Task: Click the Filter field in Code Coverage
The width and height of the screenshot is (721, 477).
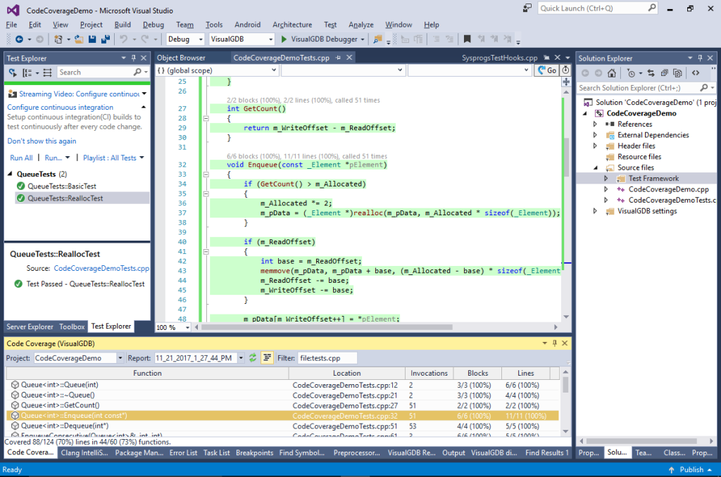Action: (x=327, y=358)
